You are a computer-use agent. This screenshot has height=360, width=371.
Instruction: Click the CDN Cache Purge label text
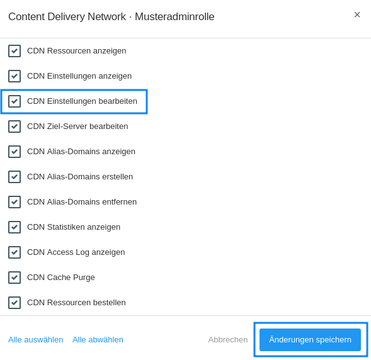(61, 278)
